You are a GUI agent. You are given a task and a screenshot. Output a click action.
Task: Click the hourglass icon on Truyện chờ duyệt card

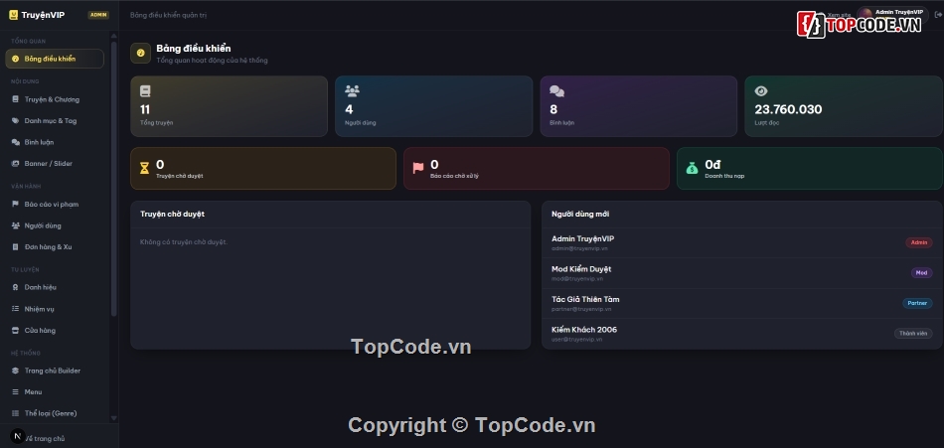click(144, 169)
